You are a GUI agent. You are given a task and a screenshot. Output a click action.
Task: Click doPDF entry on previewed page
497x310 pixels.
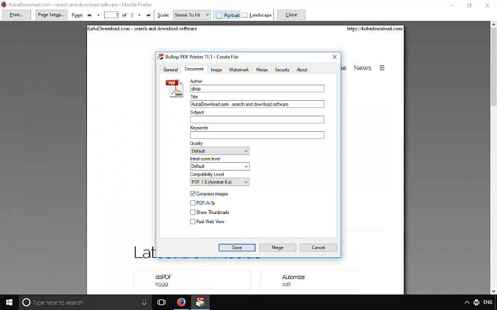point(192,280)
